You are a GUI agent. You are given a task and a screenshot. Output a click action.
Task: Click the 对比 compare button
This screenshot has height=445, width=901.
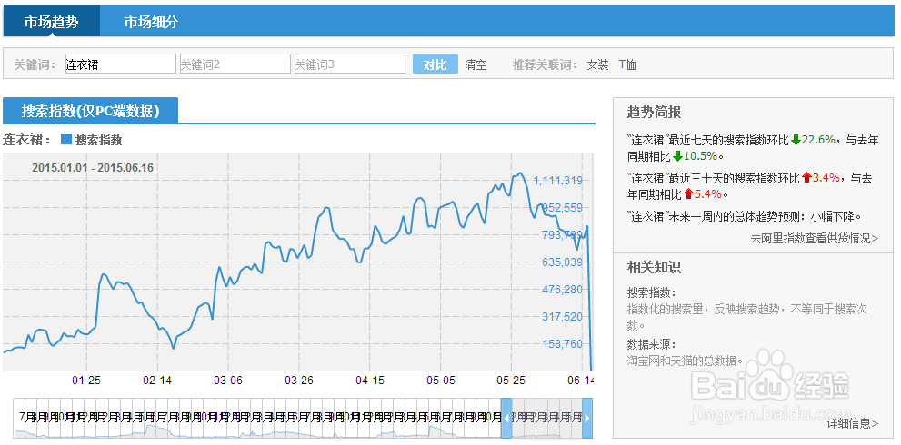[435, 64]
